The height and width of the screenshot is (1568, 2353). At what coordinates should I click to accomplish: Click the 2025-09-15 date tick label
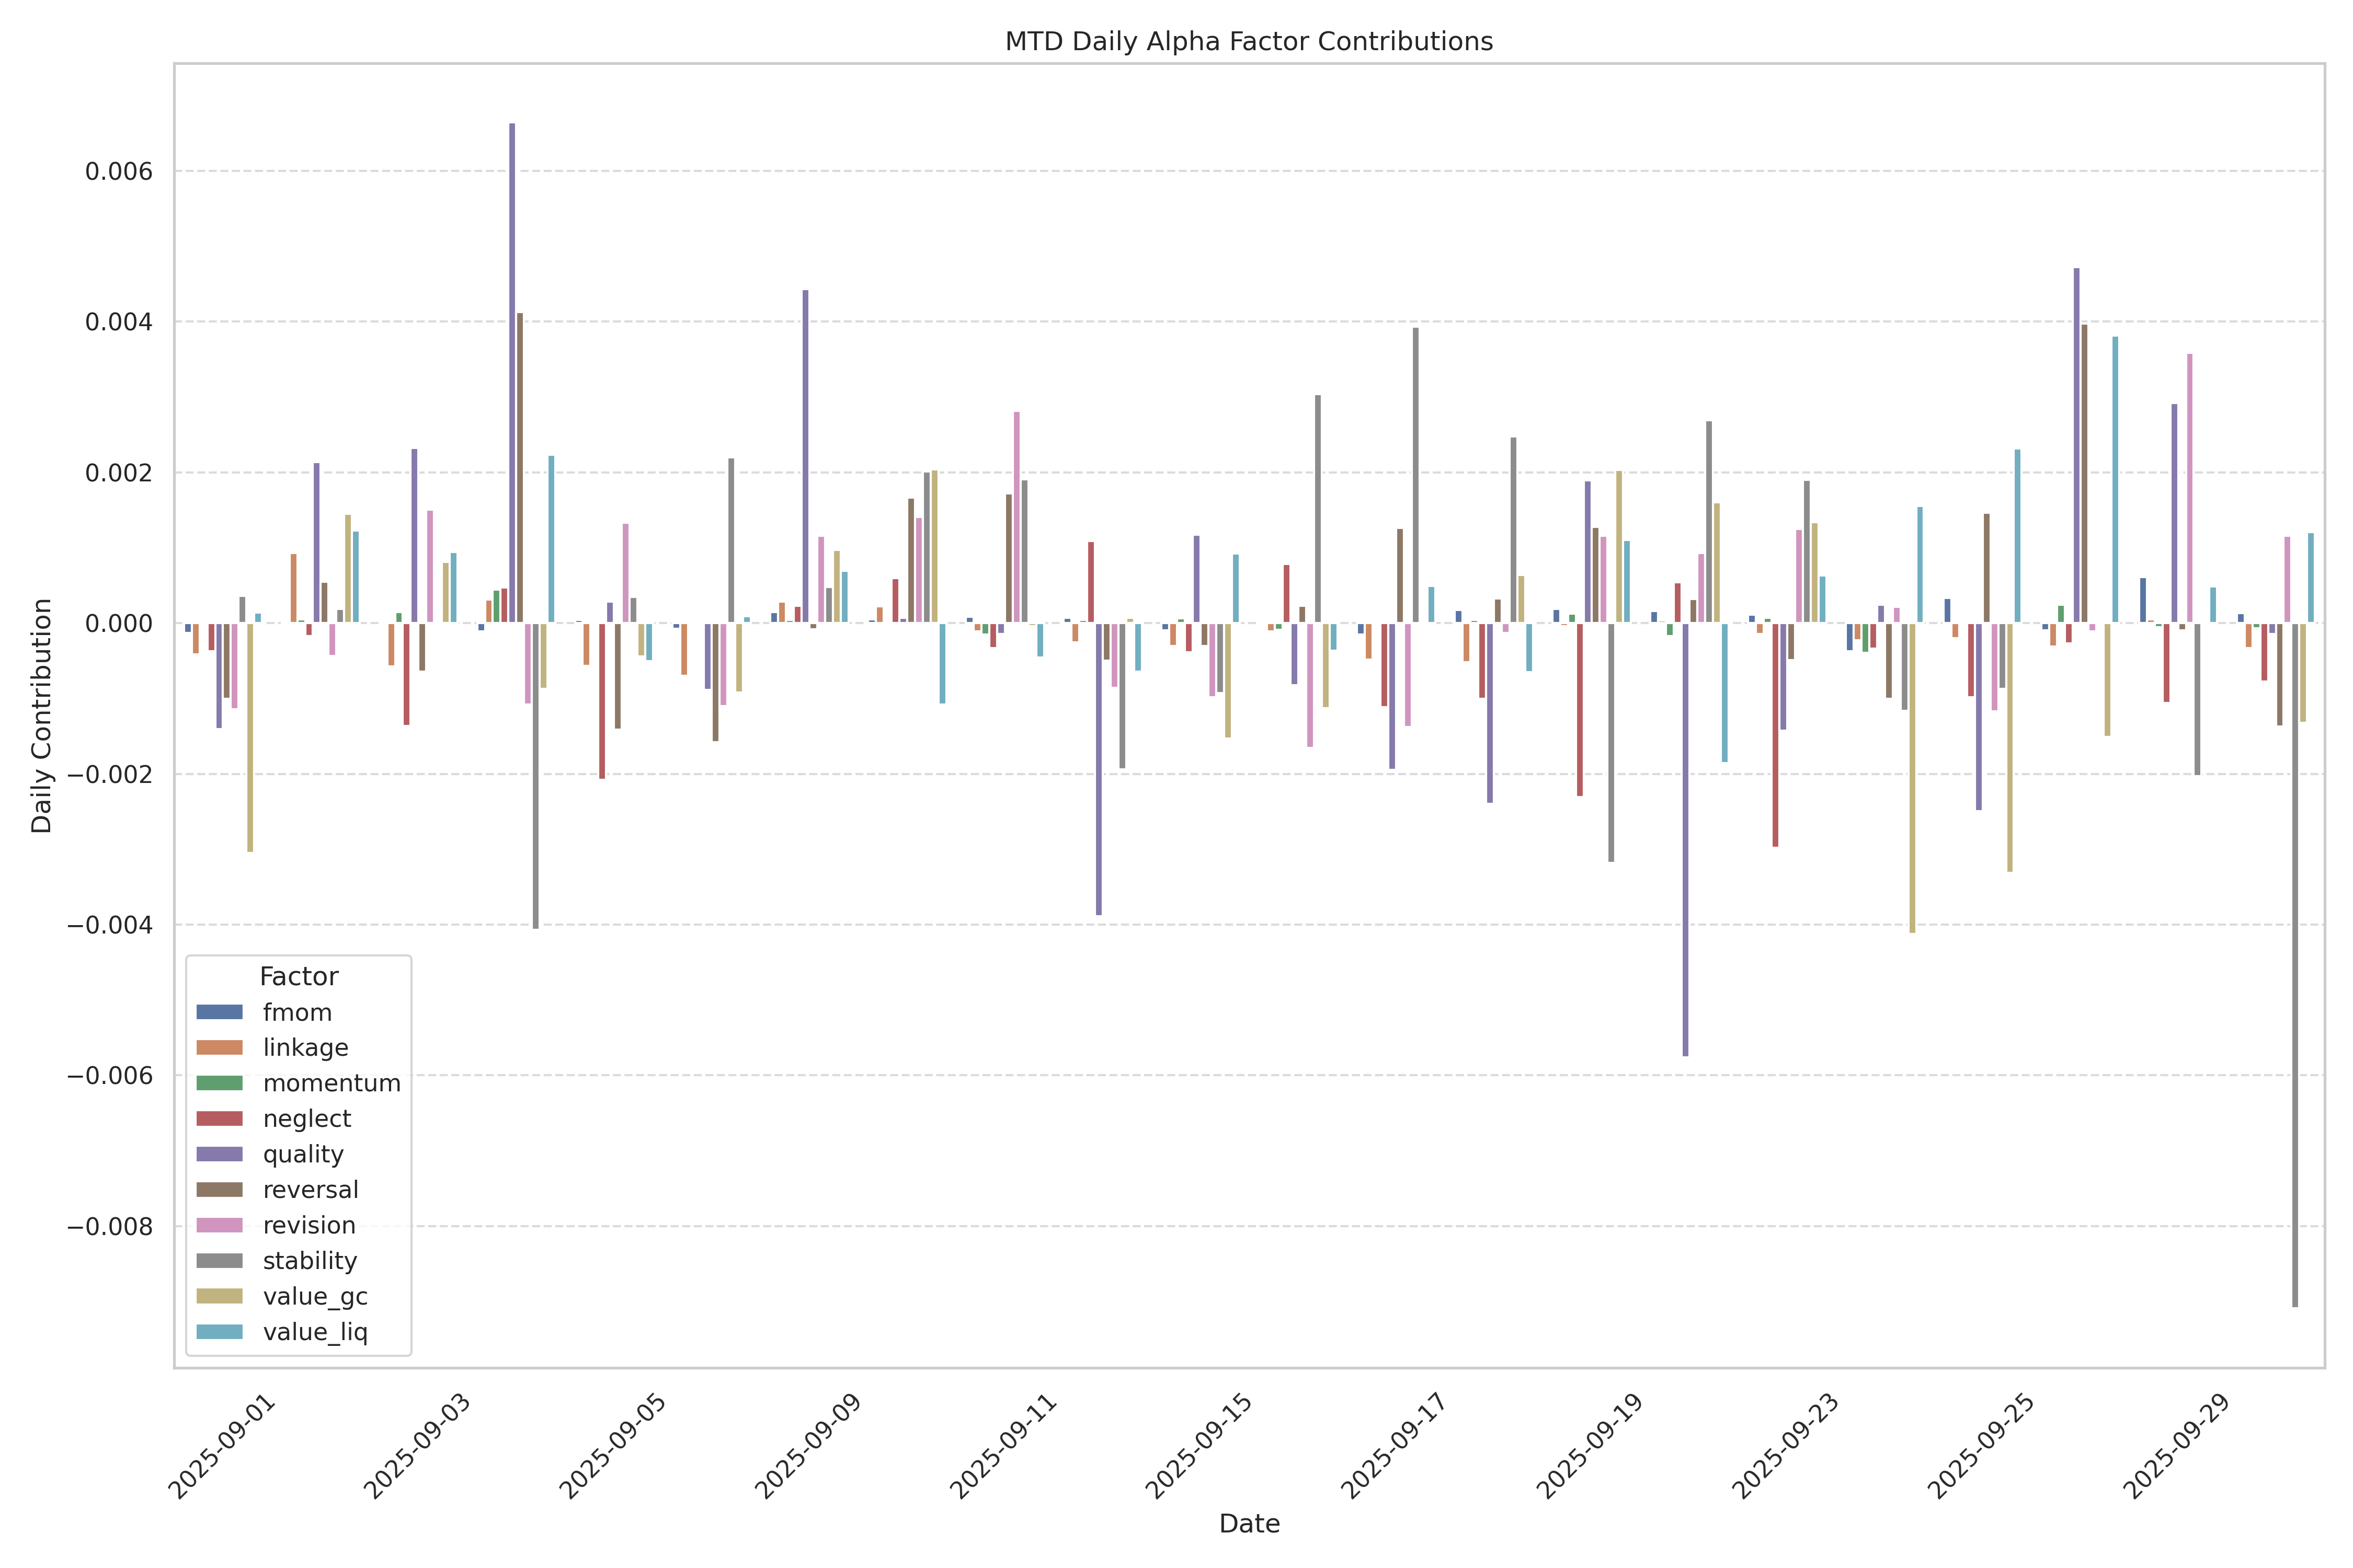point(1200,1447)
